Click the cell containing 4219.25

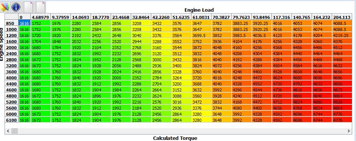click(x=342, y=36)
